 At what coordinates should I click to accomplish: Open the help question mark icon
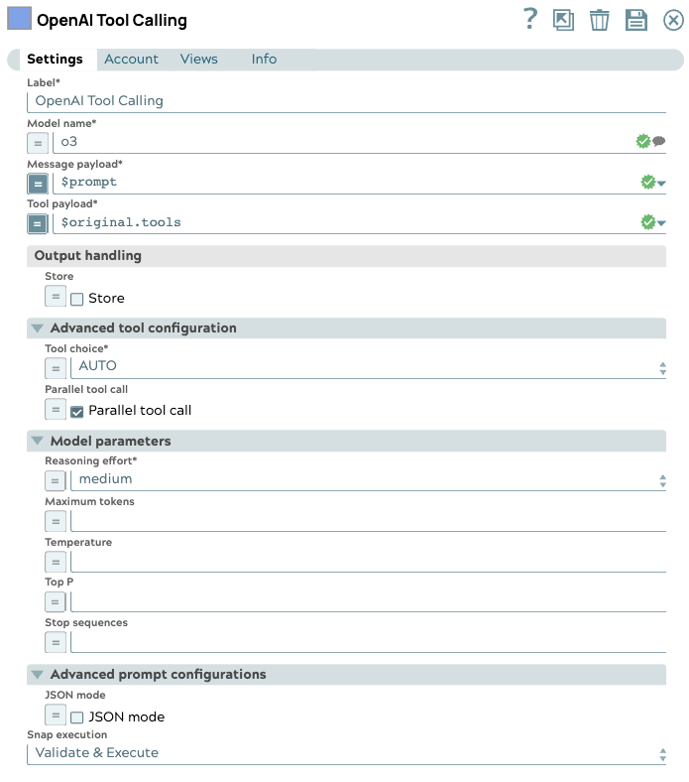pyautogui.click(x=530, y=19)
